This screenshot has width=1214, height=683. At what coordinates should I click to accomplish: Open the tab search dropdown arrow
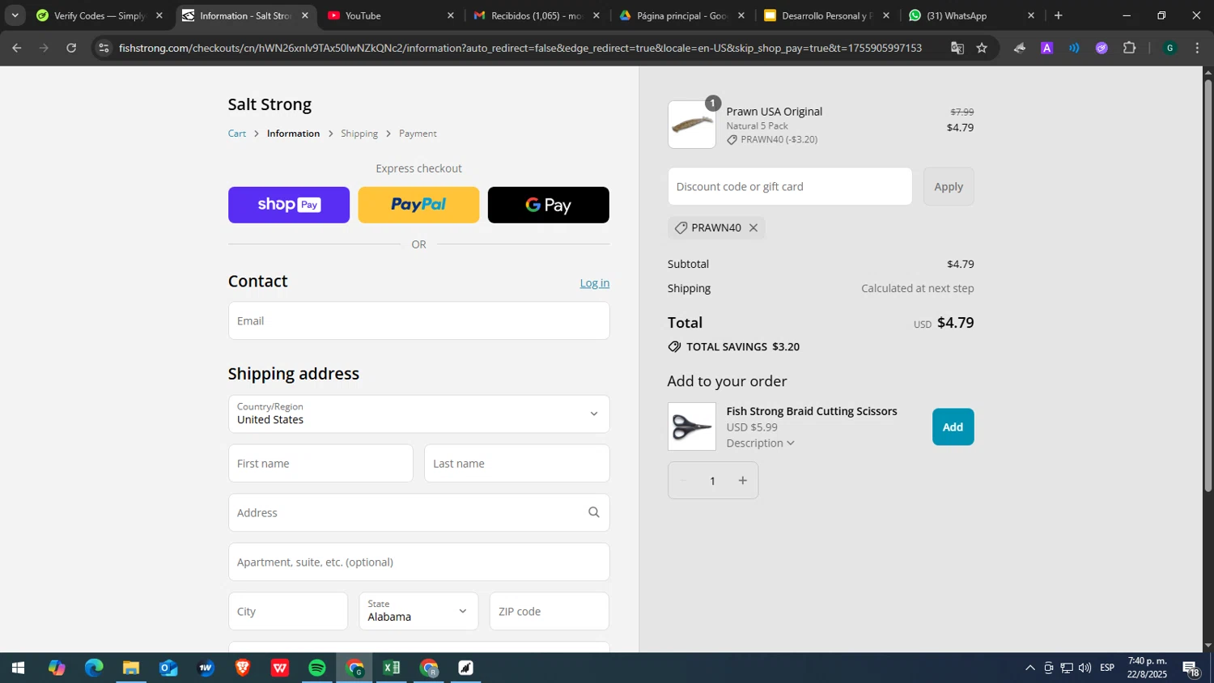(x=15, y=15)
